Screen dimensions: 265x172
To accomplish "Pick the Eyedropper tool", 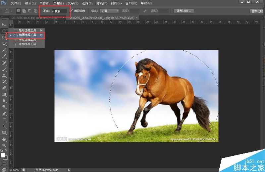I will click(x=4, y=56).
